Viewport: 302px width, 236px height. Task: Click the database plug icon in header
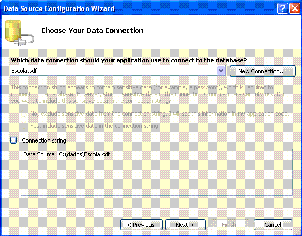pos(20,33)
